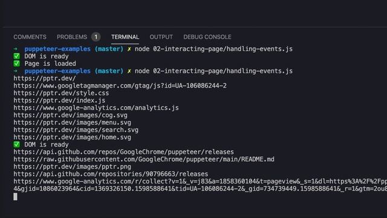Select the TERMINAL tab

[x=125, y=37]
